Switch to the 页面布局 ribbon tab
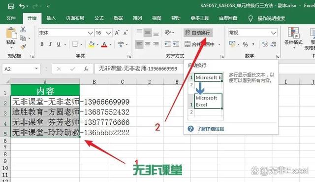The height and width of the screenshot is (182, 315). point(75,18)
